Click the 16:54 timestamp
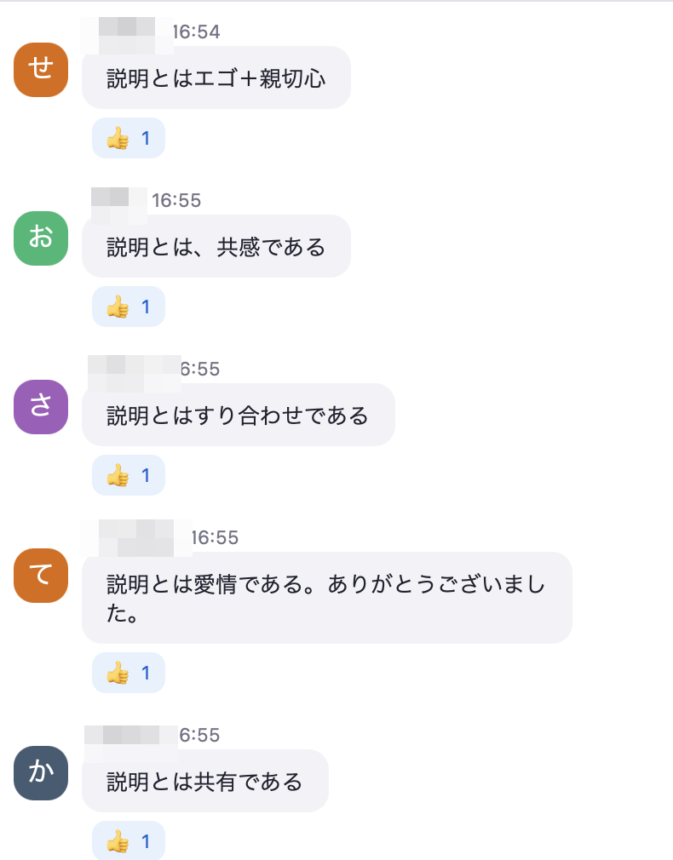The height and width of the screenshot is (860, 673). point(197,32)
